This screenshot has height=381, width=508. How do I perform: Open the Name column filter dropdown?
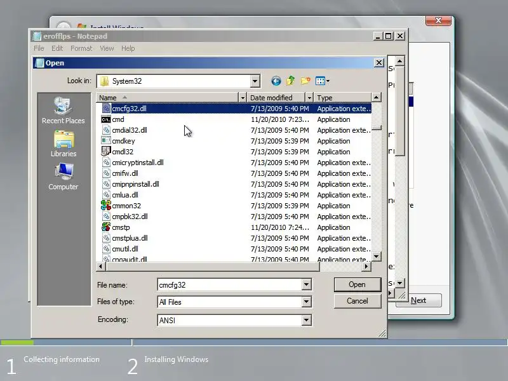[243, 98]
